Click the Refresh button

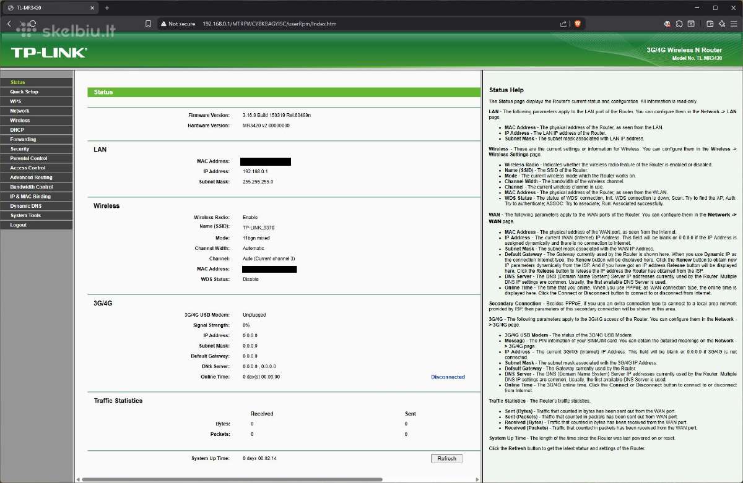click(x=446, y=458)
